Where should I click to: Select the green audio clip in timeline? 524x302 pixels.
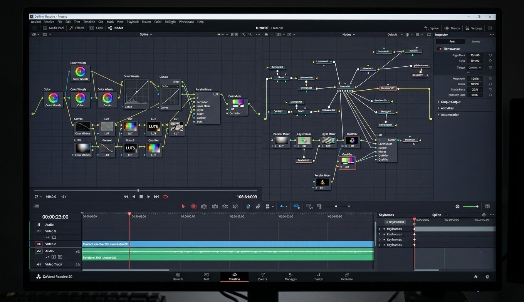(x=228, y=254)
